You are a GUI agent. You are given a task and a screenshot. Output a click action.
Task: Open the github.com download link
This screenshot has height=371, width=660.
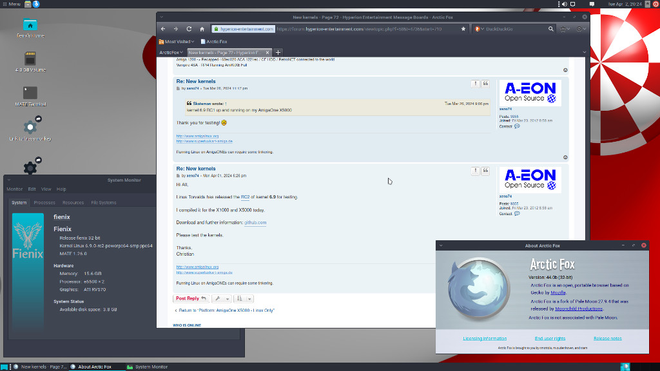255,222
